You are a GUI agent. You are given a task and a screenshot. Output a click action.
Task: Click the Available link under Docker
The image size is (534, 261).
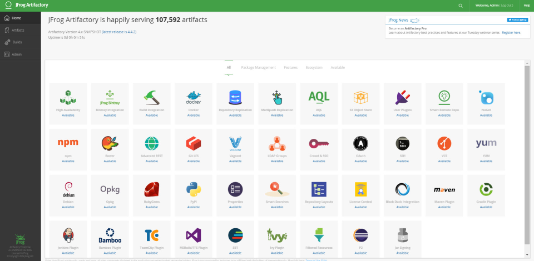(194, 116)
